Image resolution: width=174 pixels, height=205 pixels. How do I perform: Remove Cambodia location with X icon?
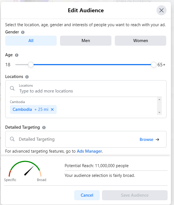[x=52, y=110]
